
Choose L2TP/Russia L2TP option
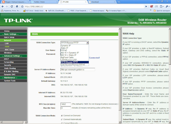(x=75, y=60)
